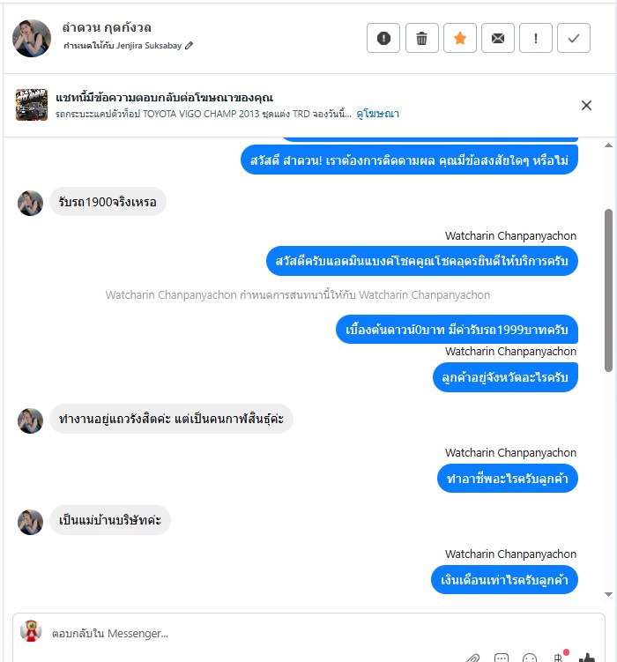Click the Baht payment icon
Screen dimensions: 617x662
click(559, 657)
